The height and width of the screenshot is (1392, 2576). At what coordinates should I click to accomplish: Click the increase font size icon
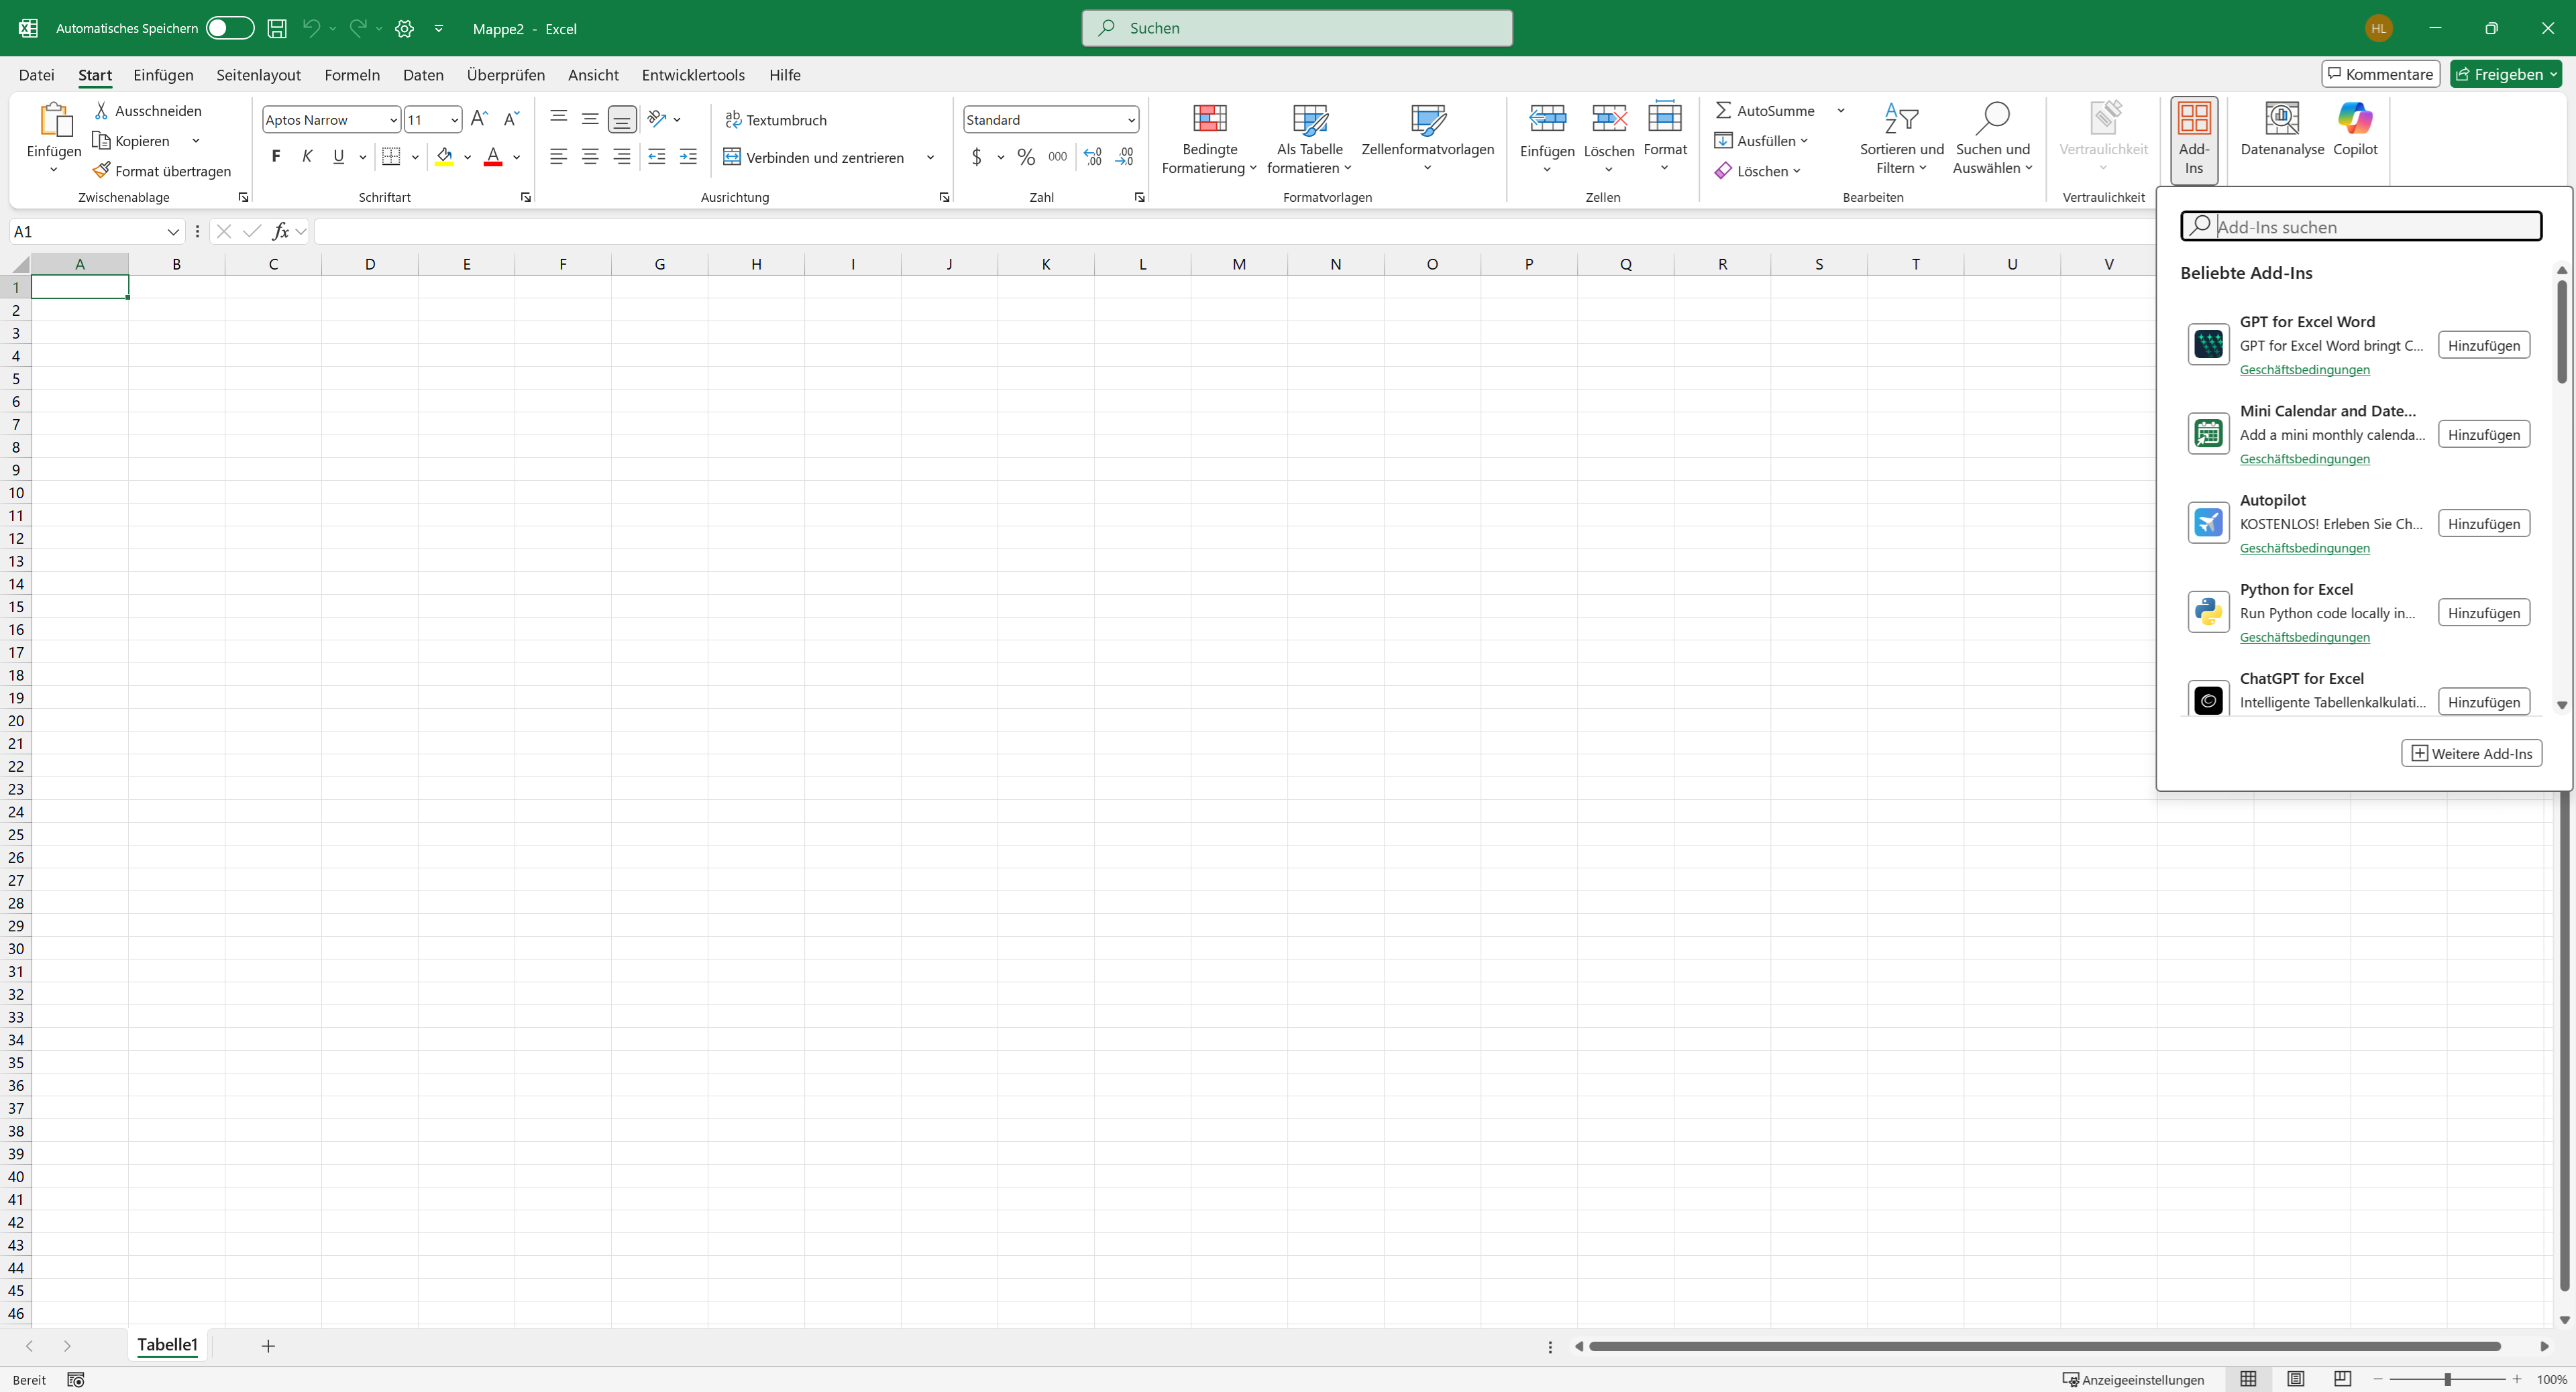click(x=479, y=119)
